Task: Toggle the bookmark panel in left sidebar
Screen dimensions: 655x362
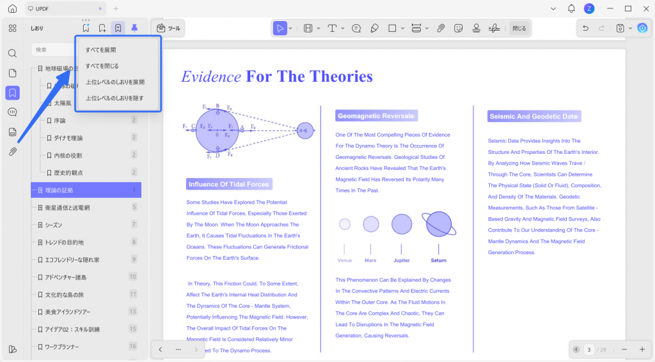Action: pos(13,93)
